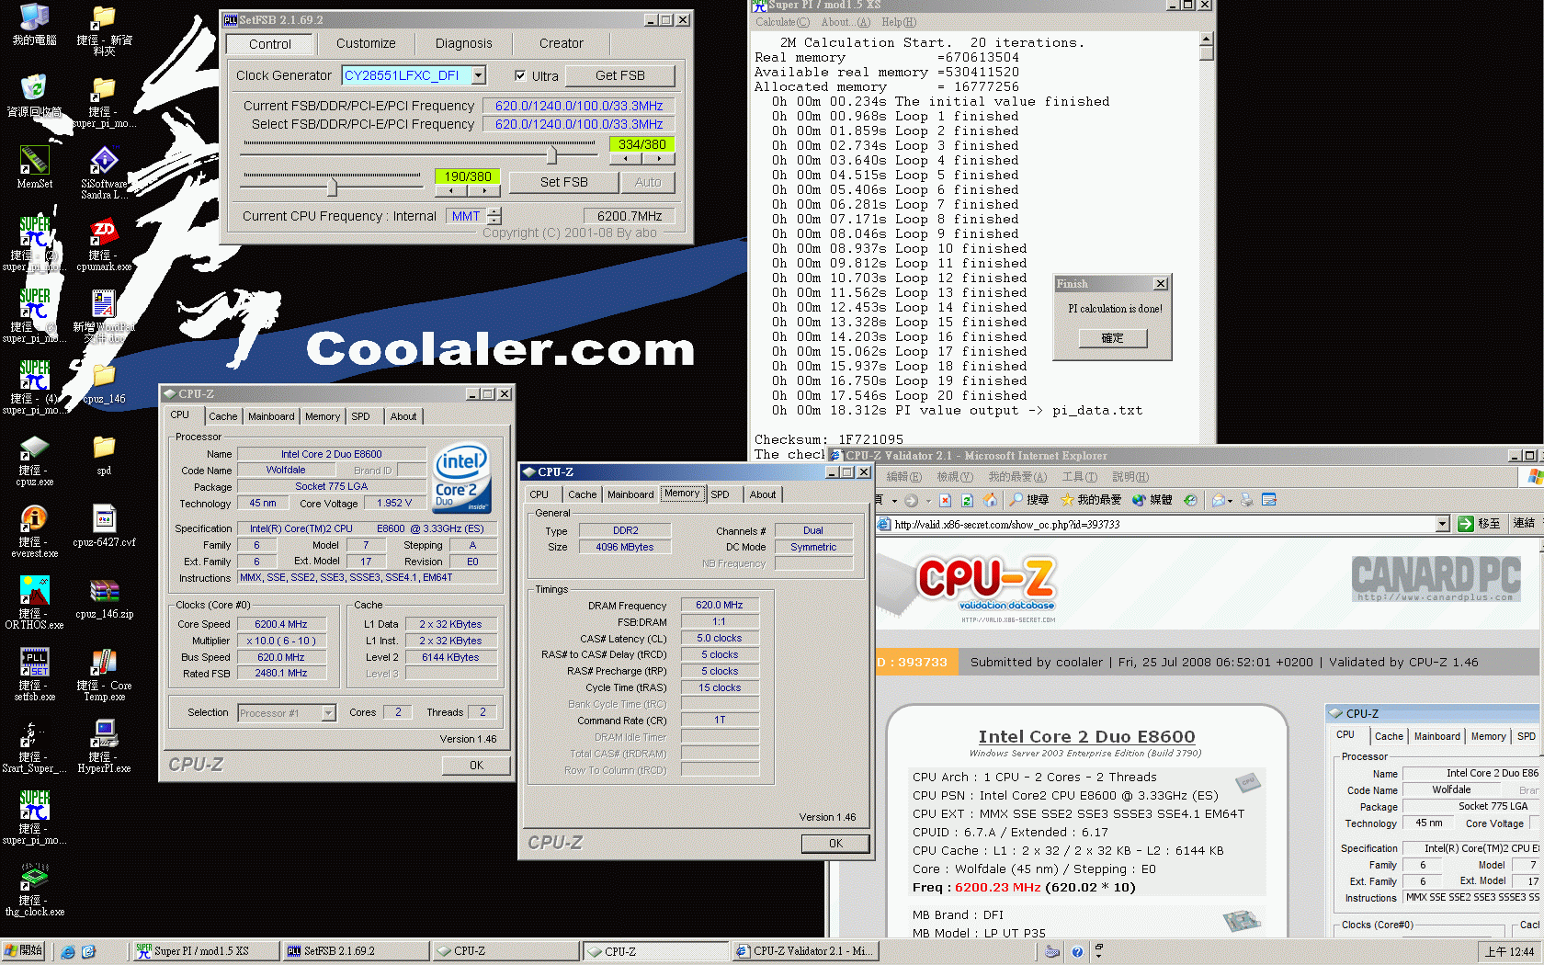Click the History icon in Internet Explorer toolbar
1544x965 pixels.
[1190, 500]
